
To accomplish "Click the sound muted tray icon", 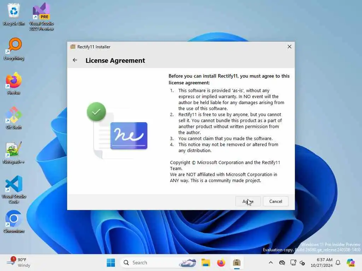I will point(302,263).
